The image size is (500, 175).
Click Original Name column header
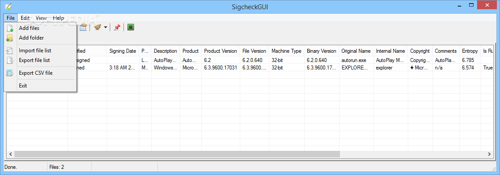(356, 51)
